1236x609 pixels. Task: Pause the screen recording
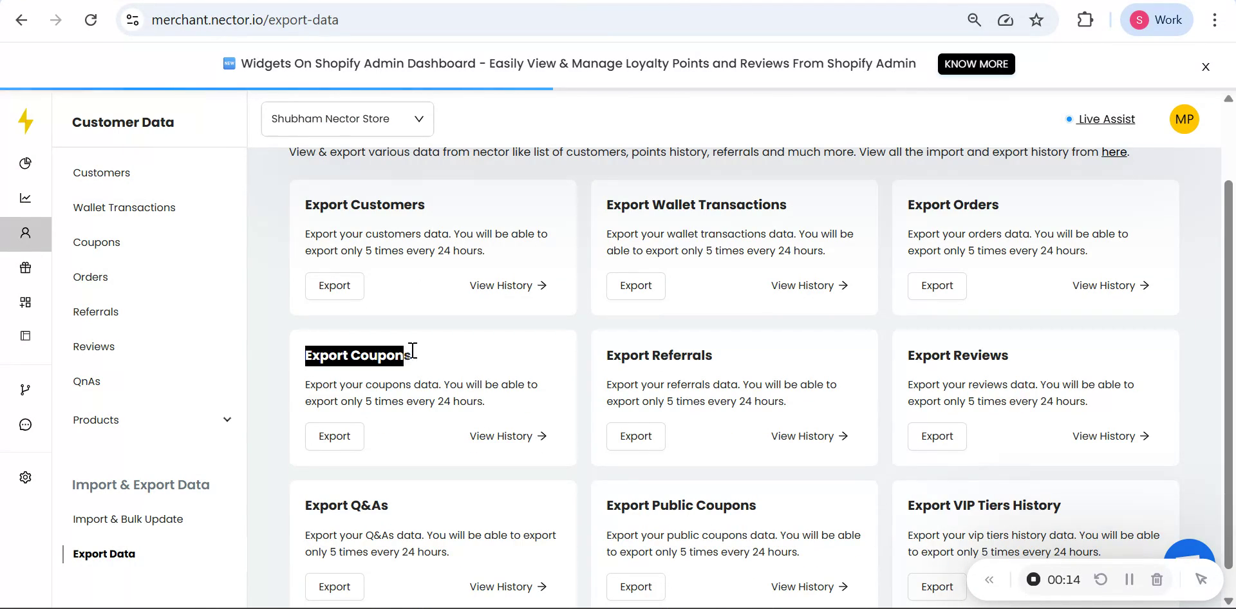pyautogui.click(x=1129, y=579)
